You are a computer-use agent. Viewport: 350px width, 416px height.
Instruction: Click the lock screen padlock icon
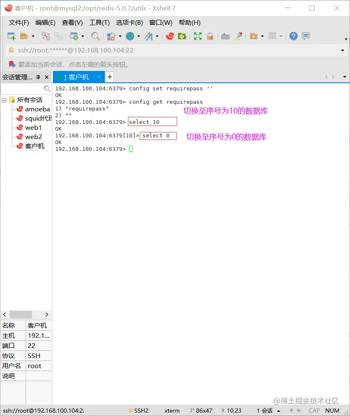click(210, 36)
